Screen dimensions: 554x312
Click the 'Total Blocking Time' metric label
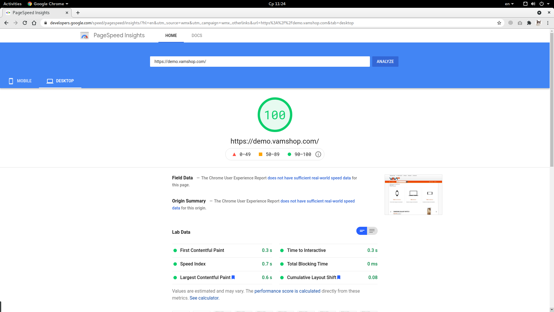click(307, 264)
